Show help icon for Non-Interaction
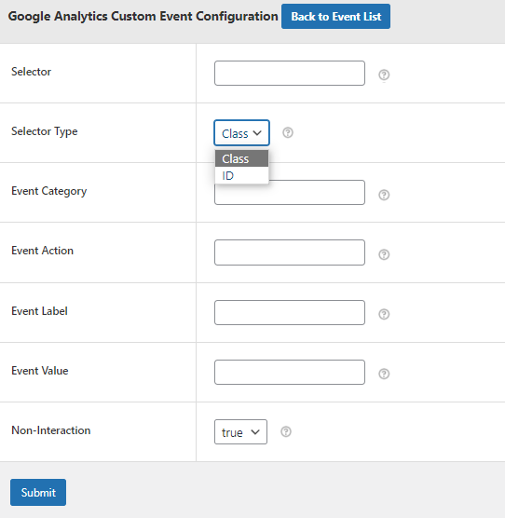505x518 pixels. coord(286,431)
